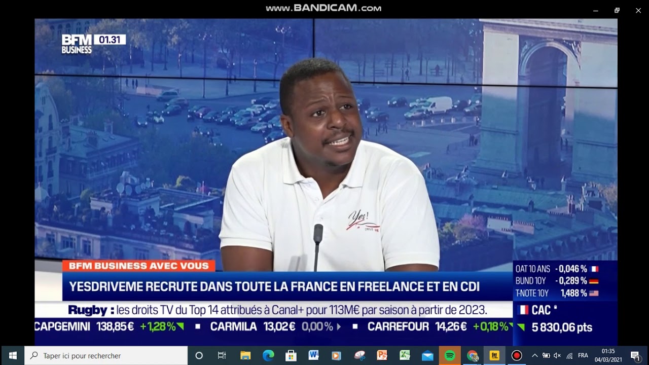The image size is (649, 365).
Task: Show hidden system tray icons
Action: (535, 355)
